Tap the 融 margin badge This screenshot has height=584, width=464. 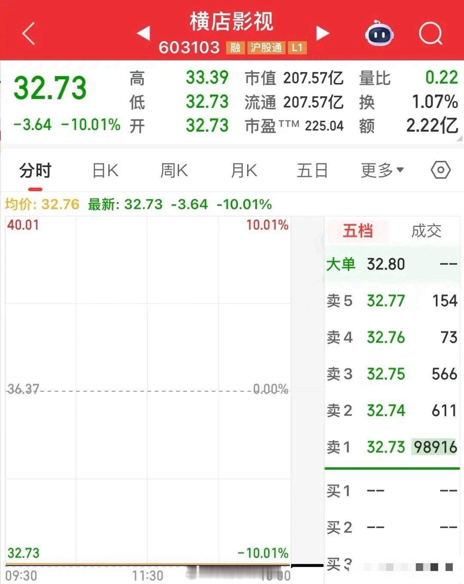coord(235,47)
